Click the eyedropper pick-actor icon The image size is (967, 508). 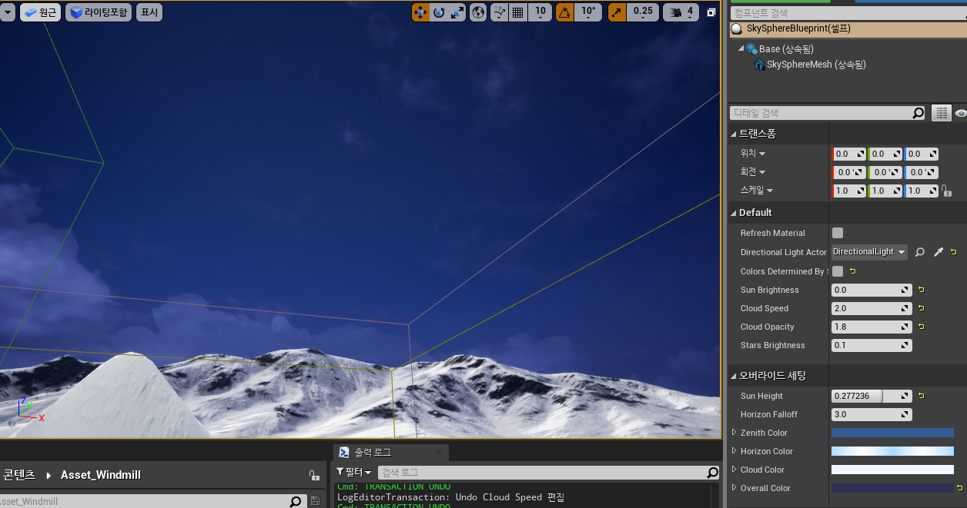[x=938, y=252]
